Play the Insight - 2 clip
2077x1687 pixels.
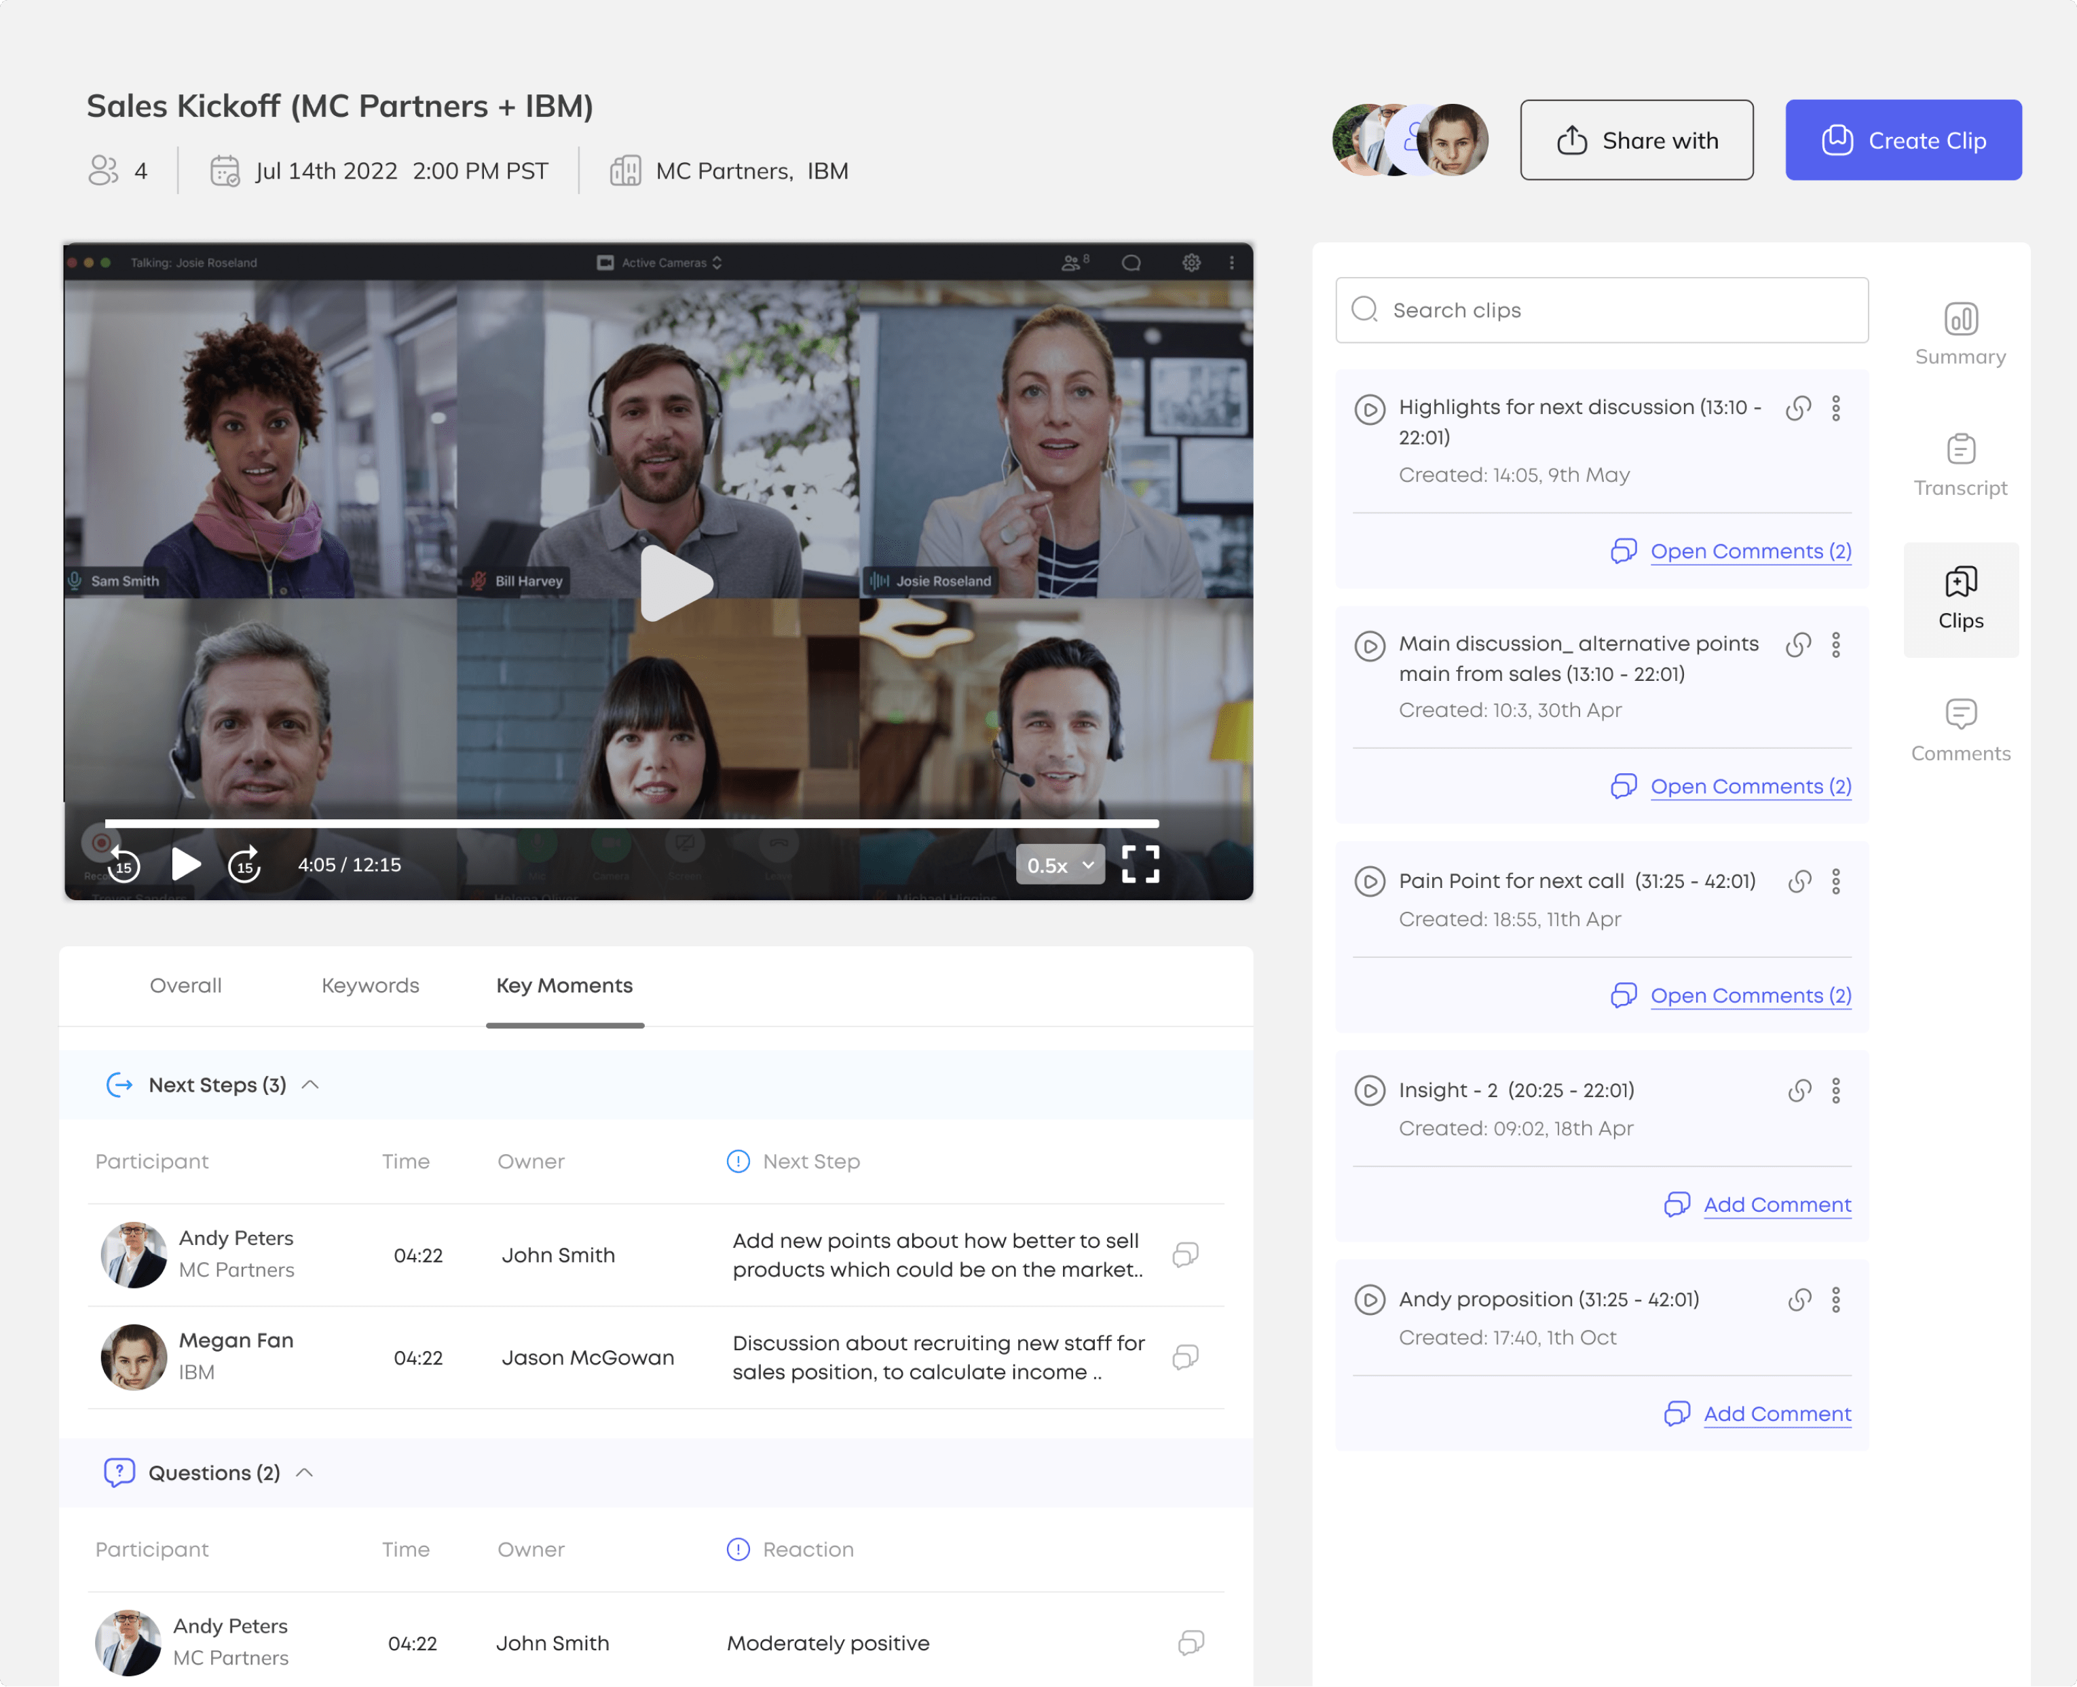1370,1090
